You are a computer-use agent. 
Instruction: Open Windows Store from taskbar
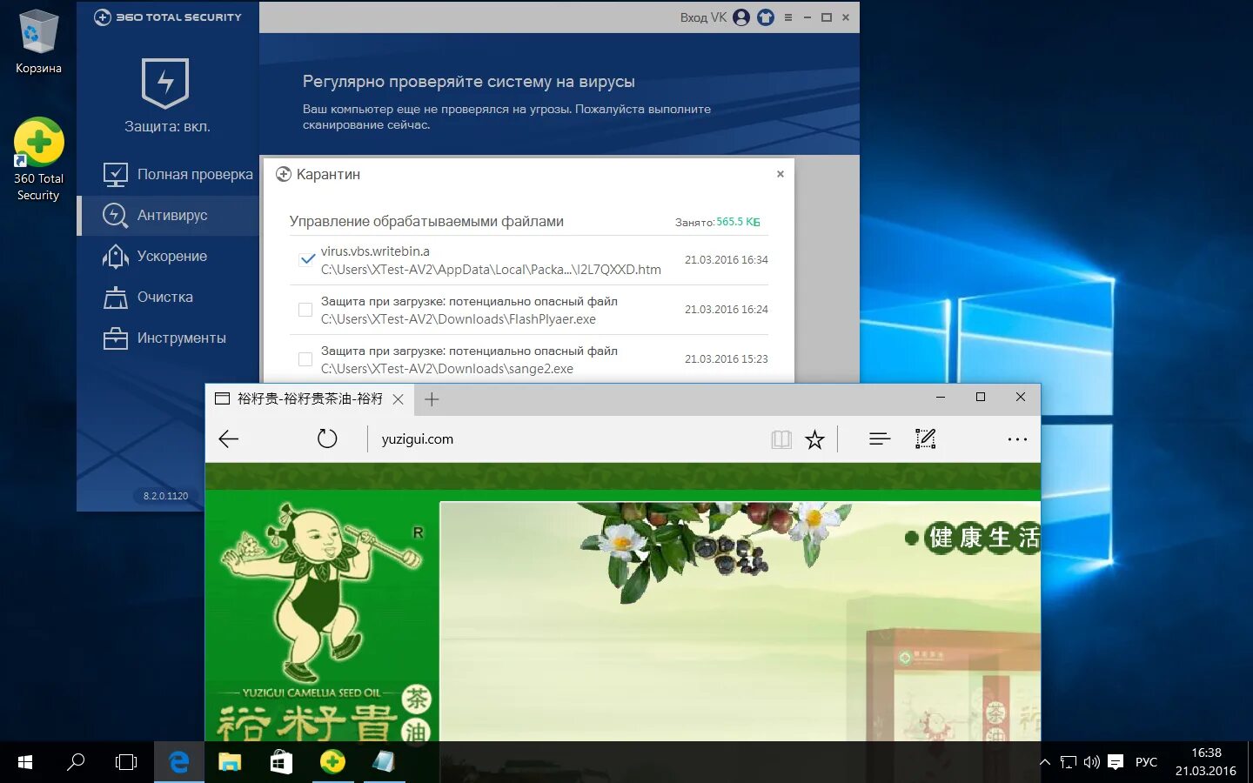(281, 762)
